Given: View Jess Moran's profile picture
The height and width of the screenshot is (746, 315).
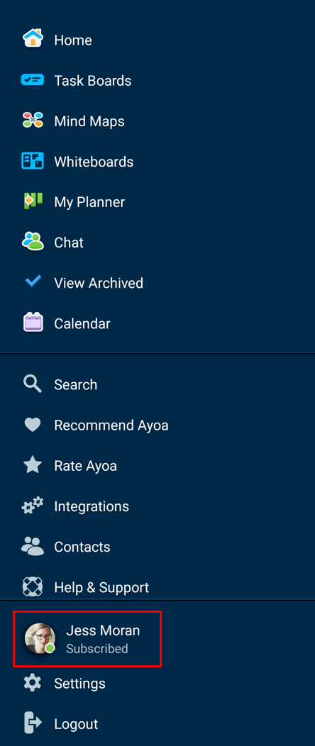Looking at the screenshot, I should pyautogui.click(x=40, y=638).
